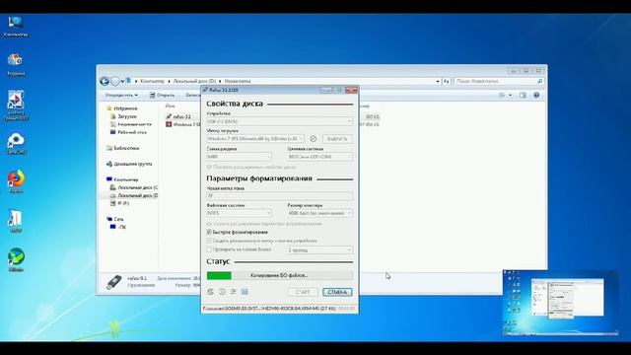
Task: Open Explorer recent locations dropdown arrow
Action: click(122, 81)
